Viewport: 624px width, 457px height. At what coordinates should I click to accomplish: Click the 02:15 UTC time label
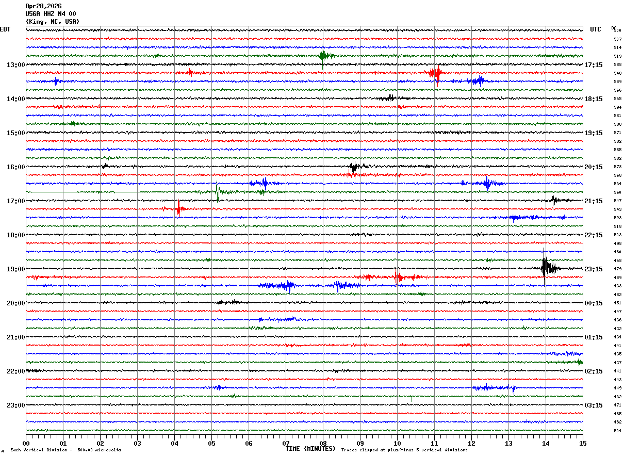[594, 371]
